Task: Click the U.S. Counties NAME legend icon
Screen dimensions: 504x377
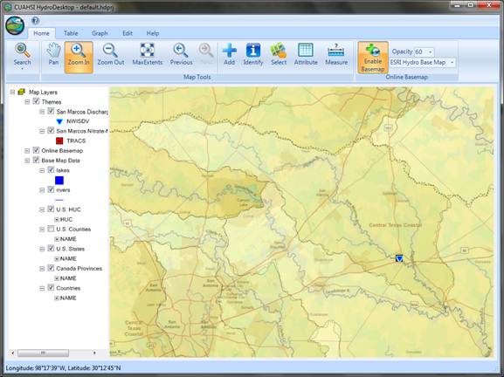Action: tap(57, 239)
